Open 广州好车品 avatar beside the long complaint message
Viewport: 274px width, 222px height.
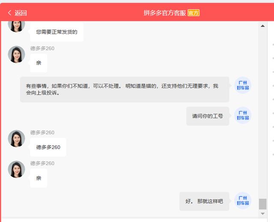coord(243,86)
